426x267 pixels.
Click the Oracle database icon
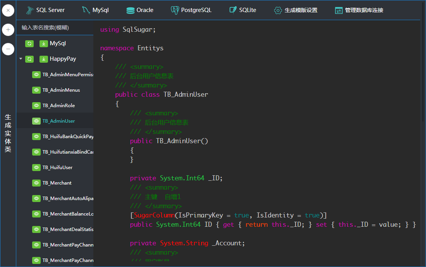(x=131, y=10)
